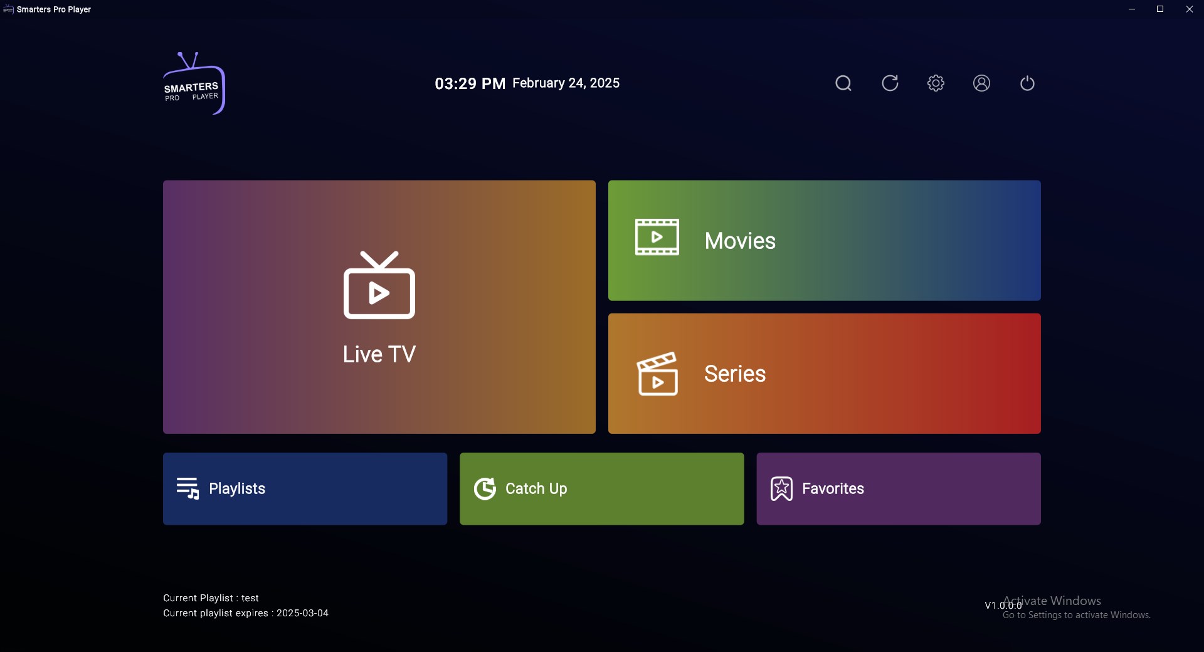Click the V1.0.0.0 version label
This screenshot has width=1204, height=652.
tap(1002, 604)
